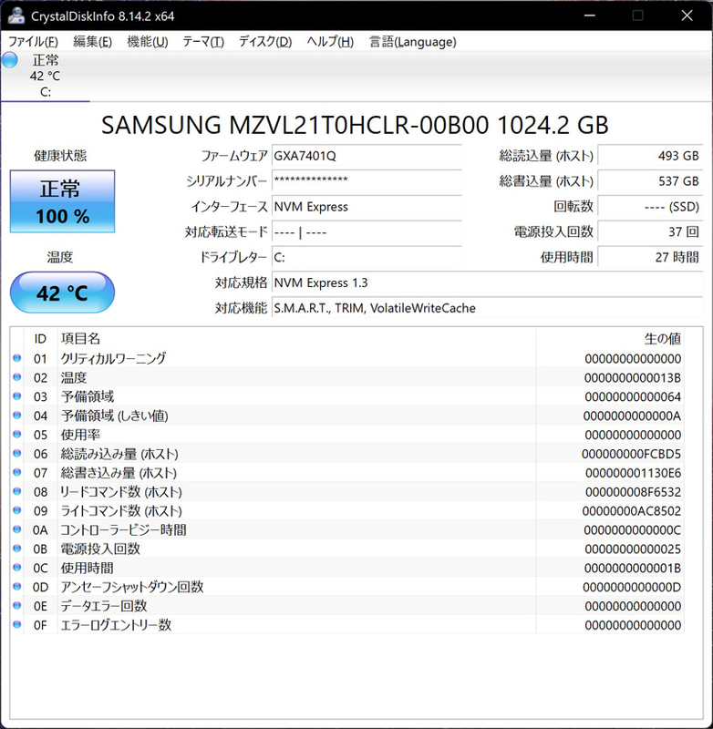Select the エラーログエントリー数 row text

coord(116,625)
